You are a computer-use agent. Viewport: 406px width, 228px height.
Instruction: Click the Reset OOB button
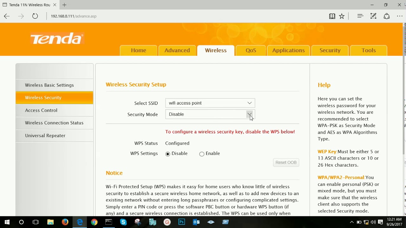(286, 162)
